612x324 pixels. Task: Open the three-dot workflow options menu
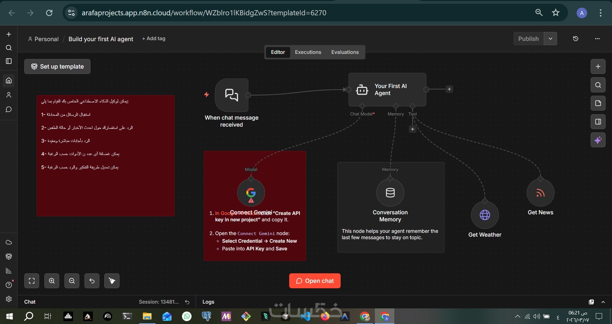click(x=597, y=39)
